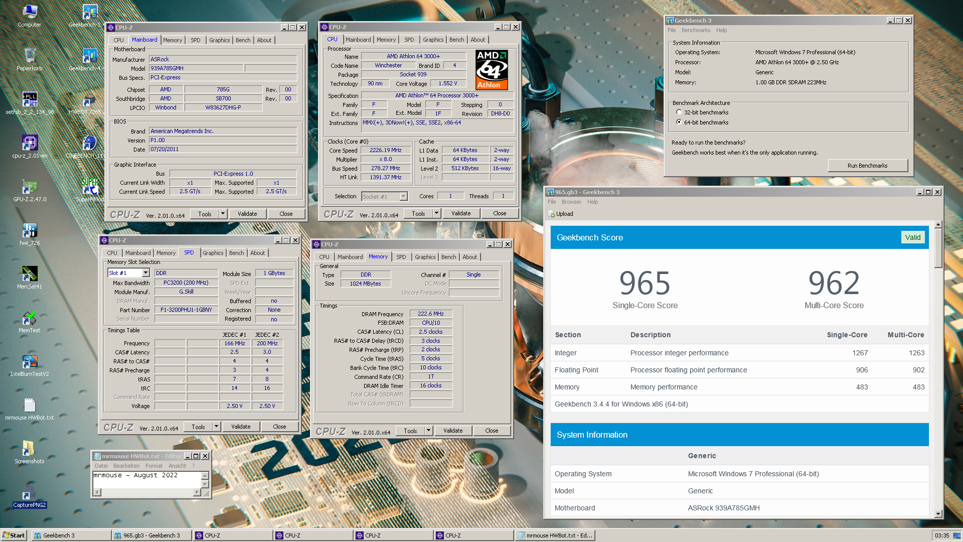963x542 pixels.
Task: Open Tools dropdown arrow in SPD CPU-Z window
Action: [x=216, y=427]
